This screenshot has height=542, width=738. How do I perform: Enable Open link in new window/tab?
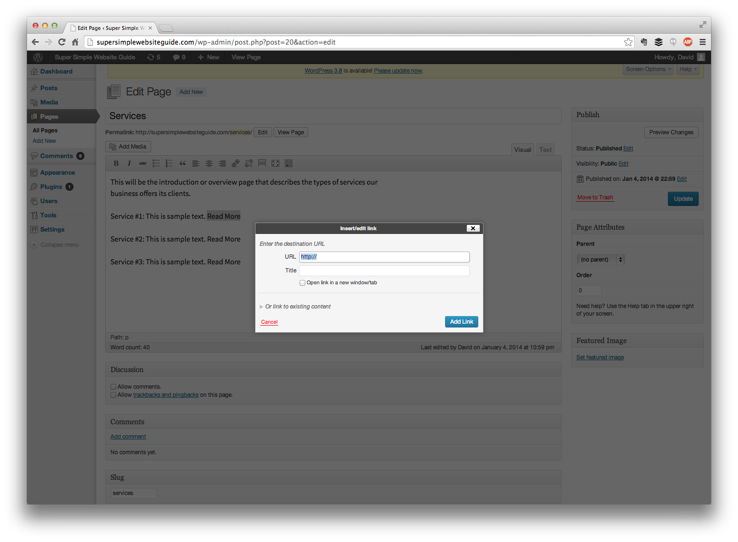pos(302,283)
